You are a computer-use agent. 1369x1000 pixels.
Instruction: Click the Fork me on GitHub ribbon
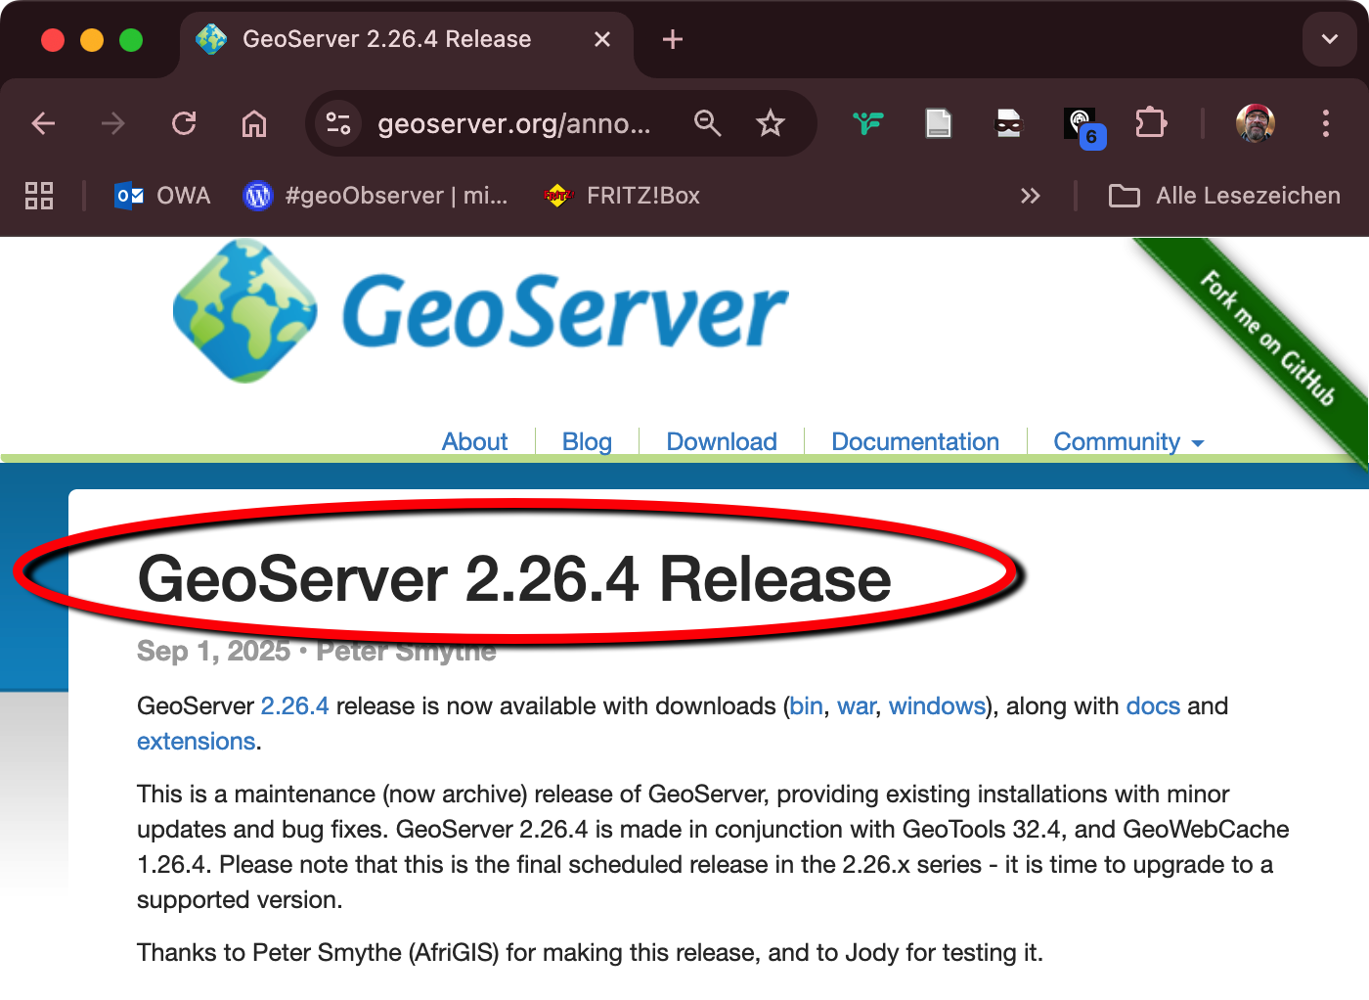(x=1267, y=339)
